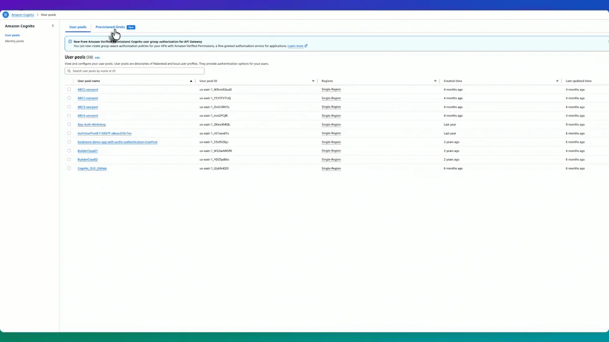Open the Provisioned limits tab
The height and width of the screenshot is (342, 609).
110,27
